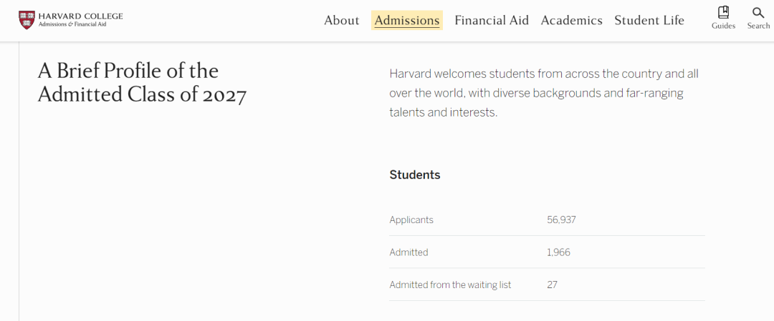Open the Financial Aid menu
The height and width of the screenshot is (321, 774).
492,20
